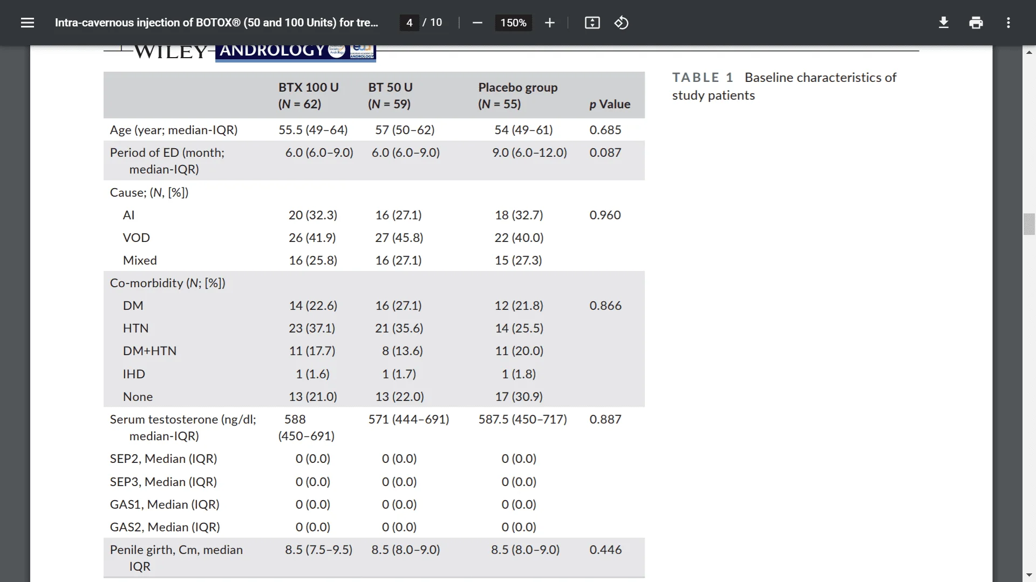Rotate the document counterclockwise
The width and height of the screenshot is (1036, 582).
click(621, 23)
